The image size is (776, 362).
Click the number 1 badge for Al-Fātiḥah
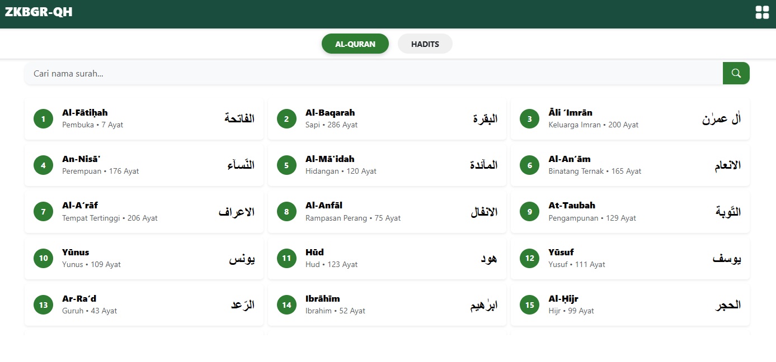[x=43, y=119]
